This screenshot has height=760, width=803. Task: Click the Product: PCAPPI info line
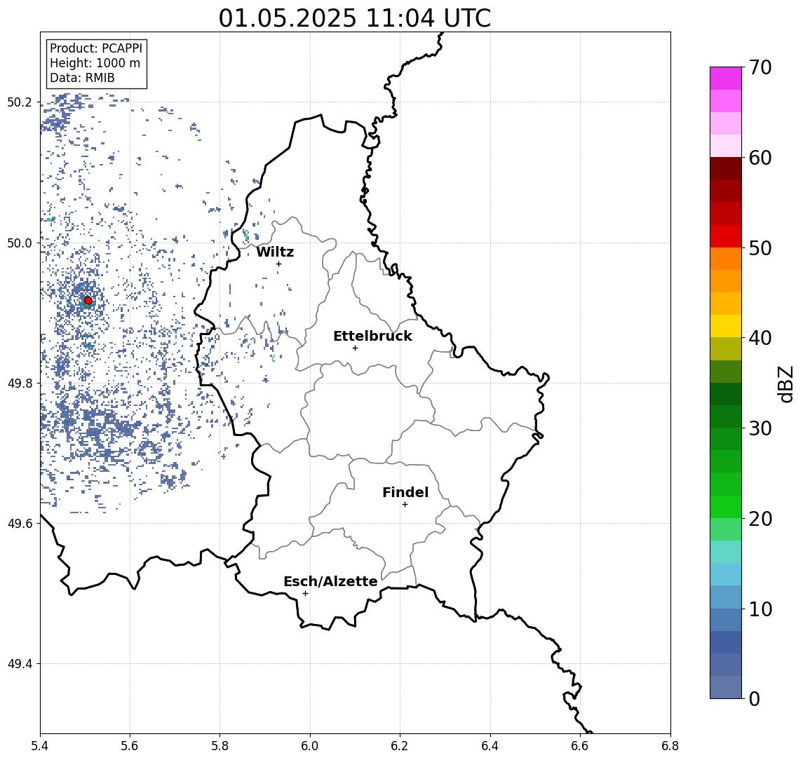pyautogui.click(x=96, y=48)
